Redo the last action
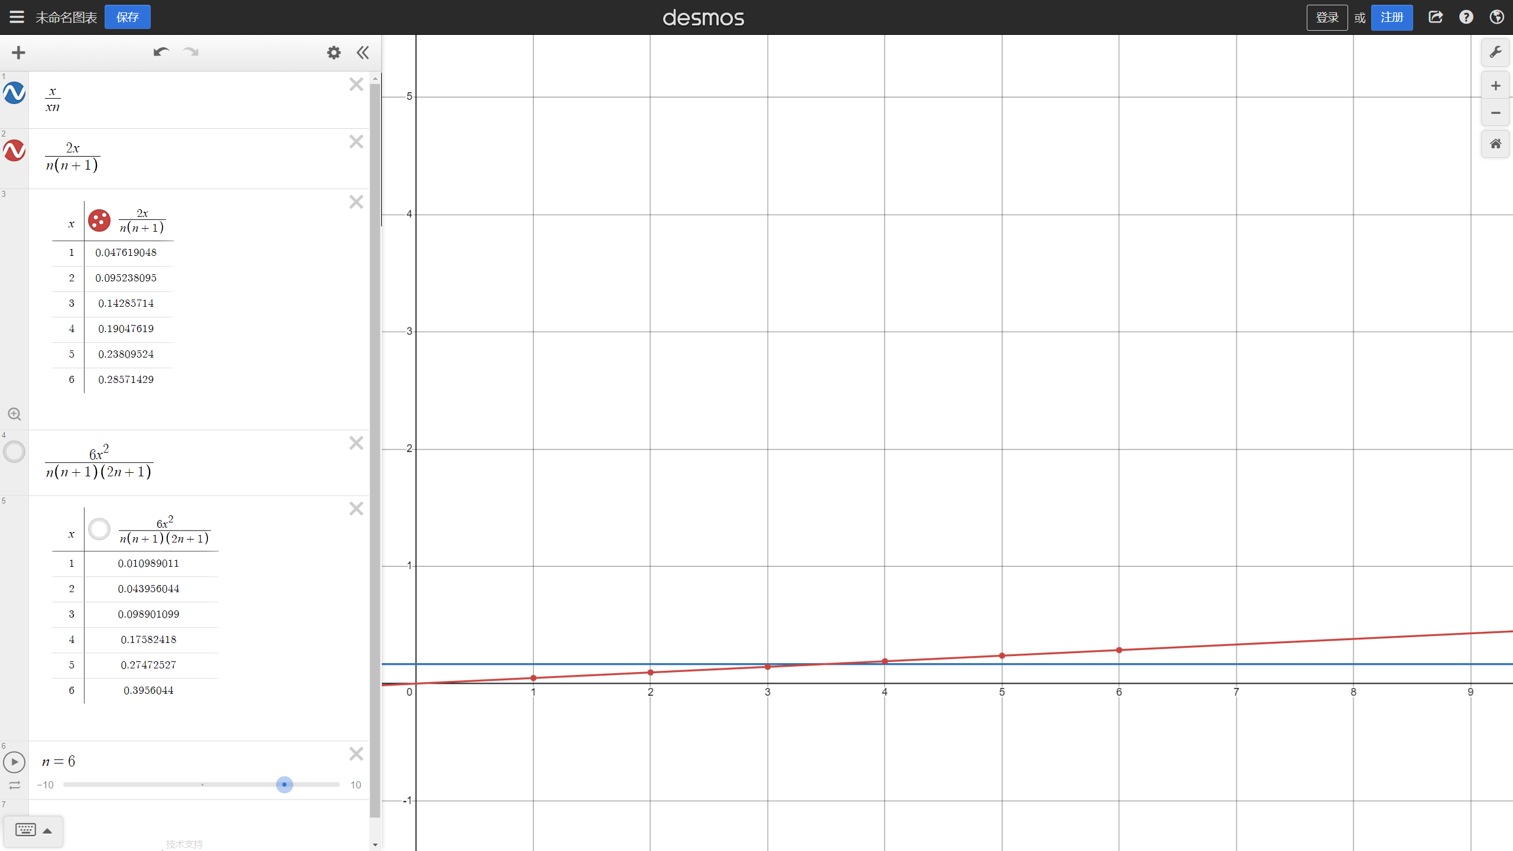The width and height of the screenshot is (1513, 851). [190, 53]
